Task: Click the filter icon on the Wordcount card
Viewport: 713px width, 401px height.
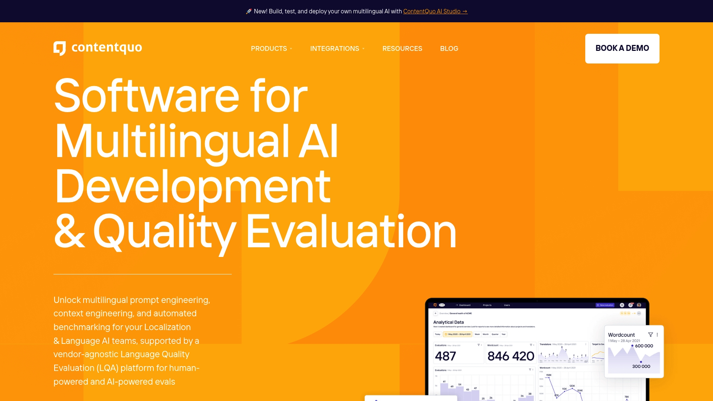Action: click(x=650, y=335)
